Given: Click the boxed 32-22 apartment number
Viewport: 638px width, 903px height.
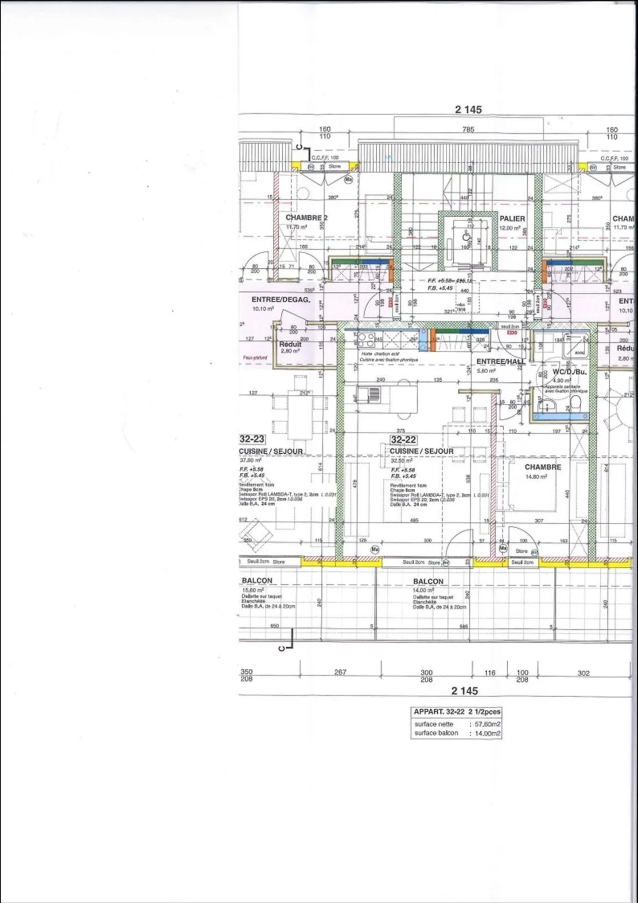Looking at the screenshot, I should pos(403,439).
